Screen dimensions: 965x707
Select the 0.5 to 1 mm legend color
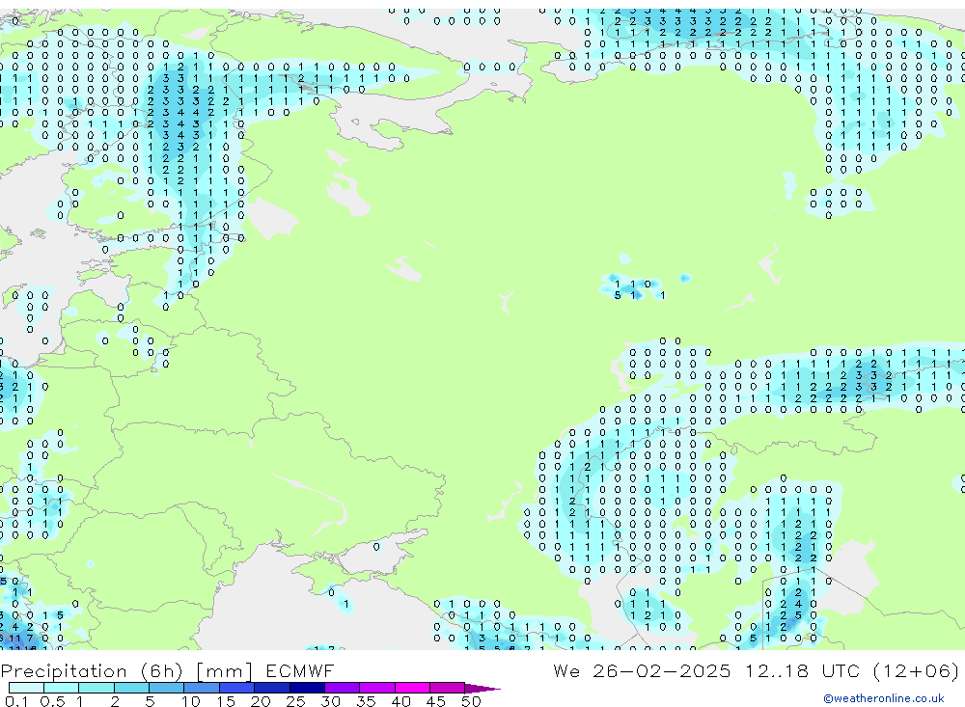pos(62,688)
